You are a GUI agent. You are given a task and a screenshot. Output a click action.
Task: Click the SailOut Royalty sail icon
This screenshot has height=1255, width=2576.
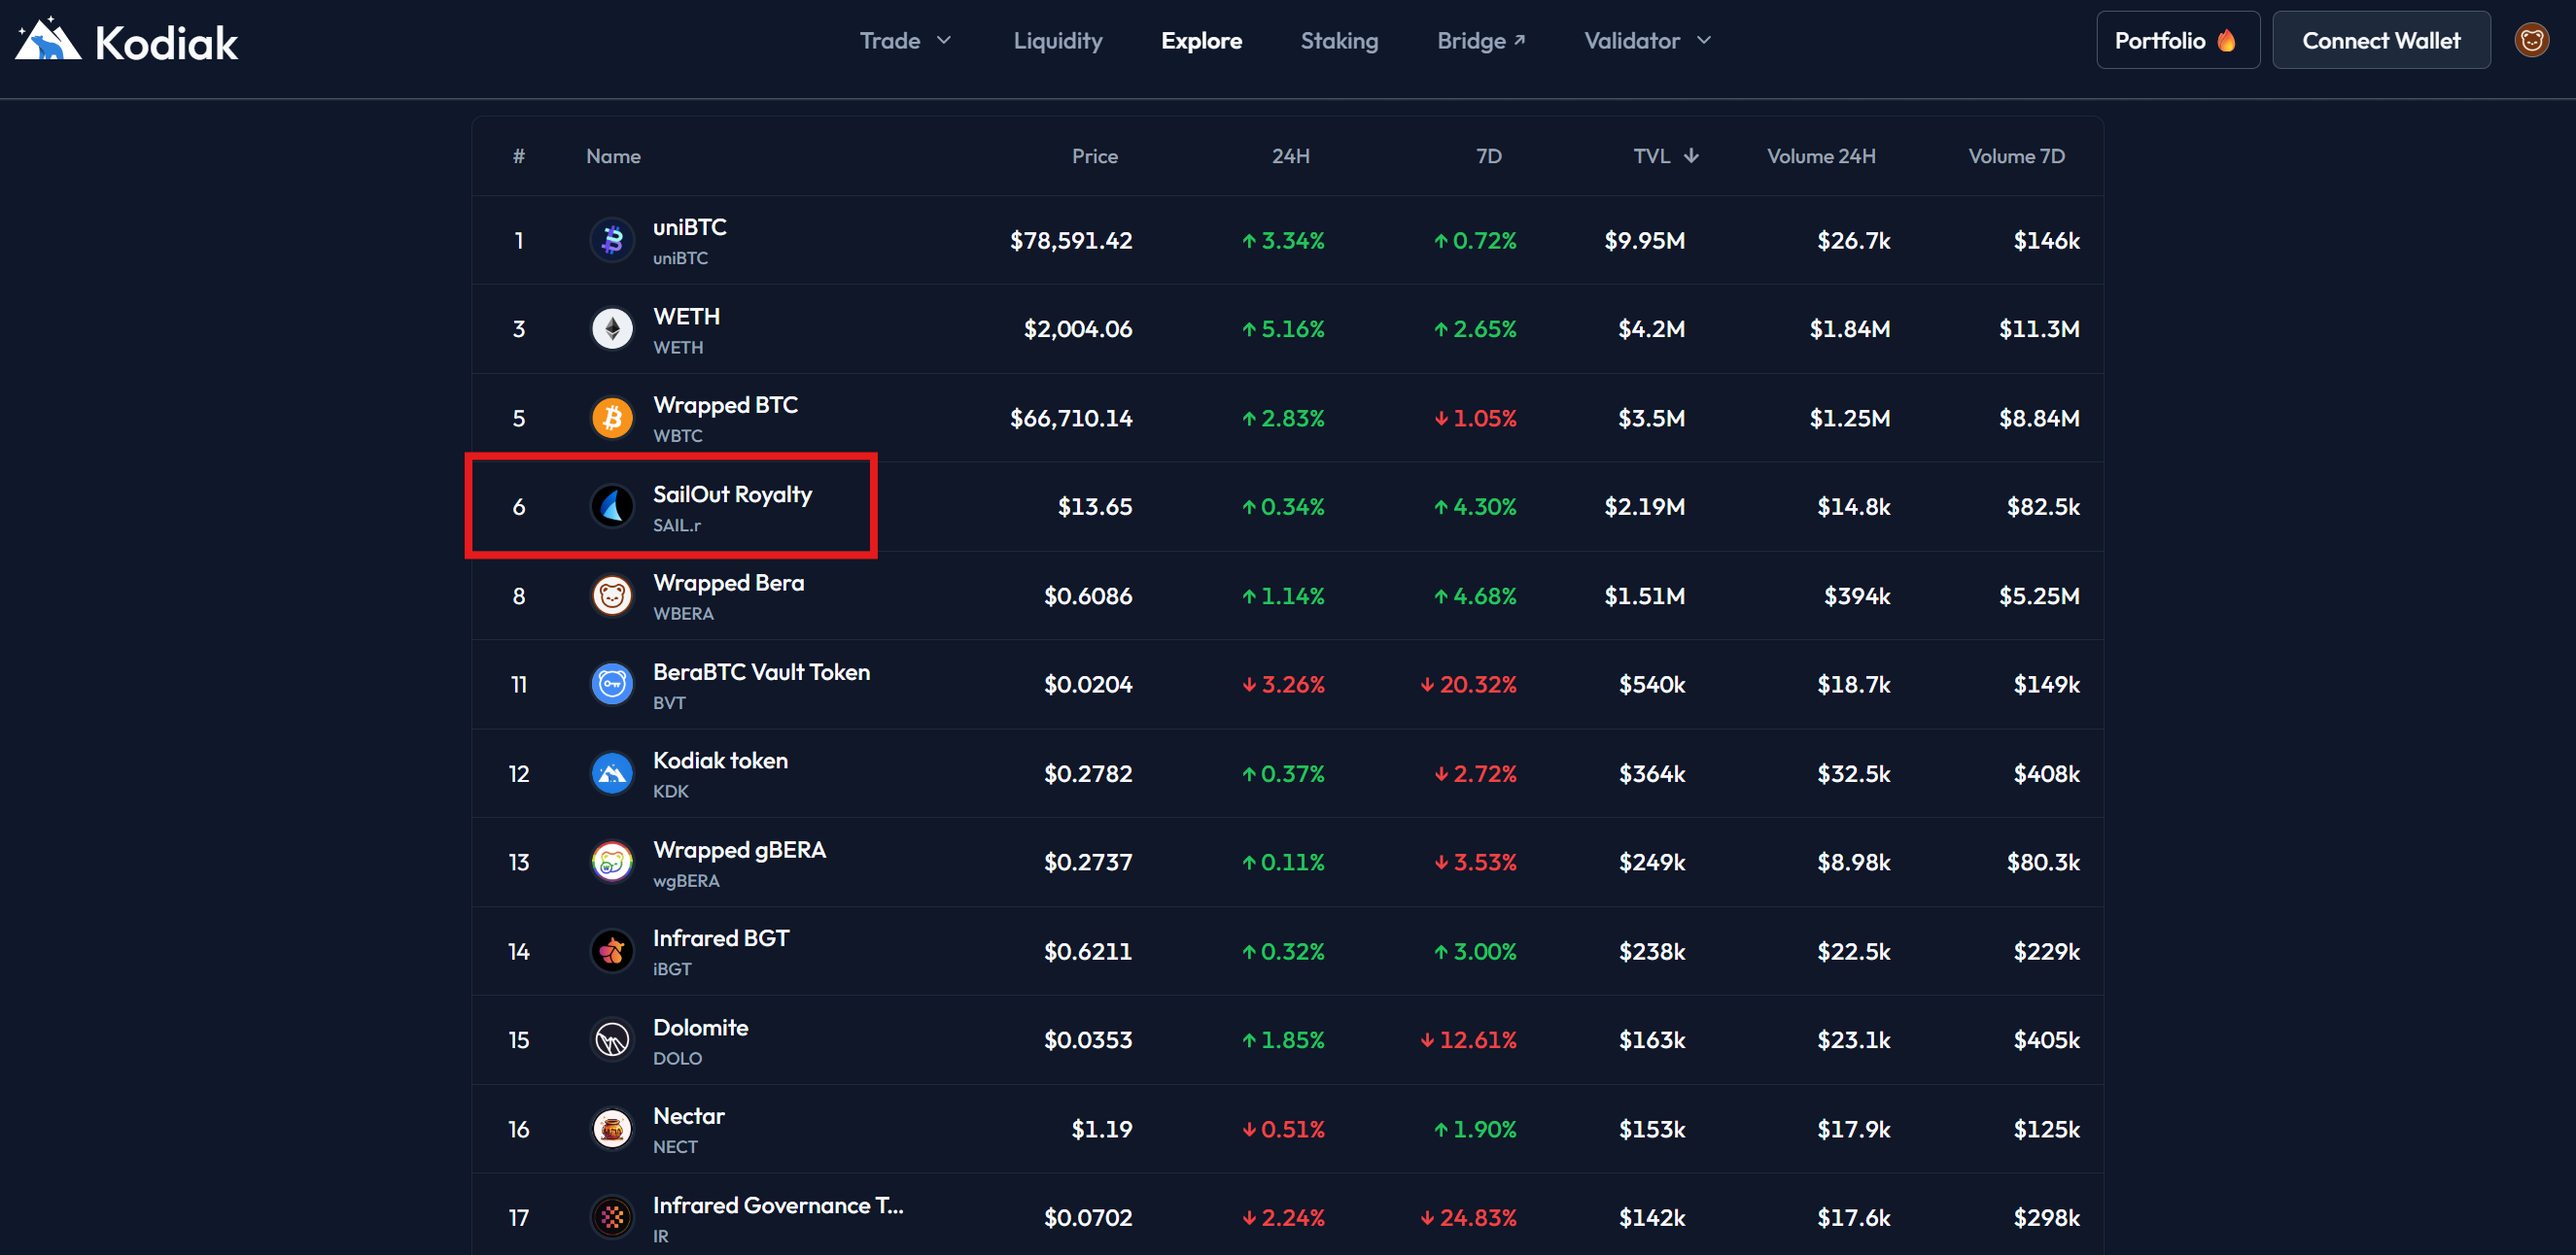[x=612, y=507]
